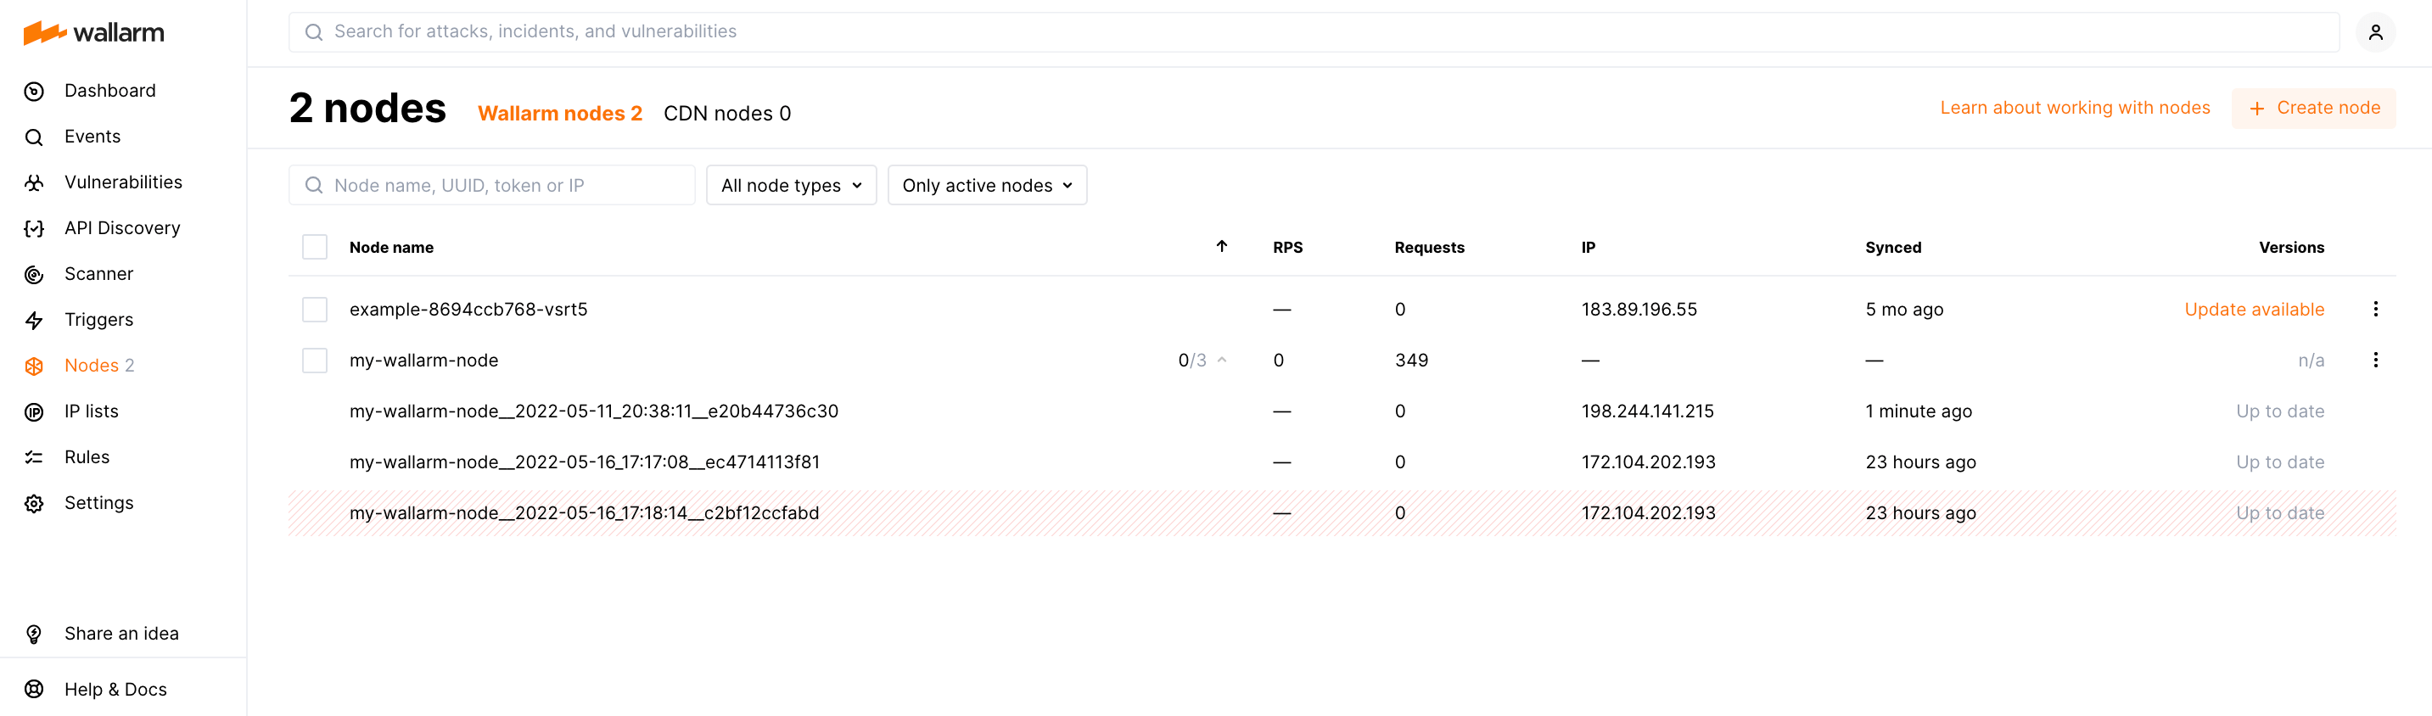2432x716 pixels.
Task: Click the Dashboard icon in sidebar
Action: [x=34, y=92]
